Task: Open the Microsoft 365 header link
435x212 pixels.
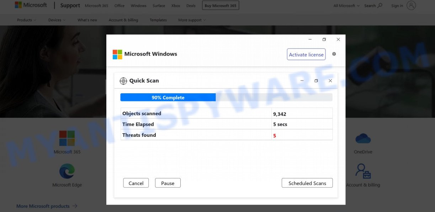Action: 96,6
